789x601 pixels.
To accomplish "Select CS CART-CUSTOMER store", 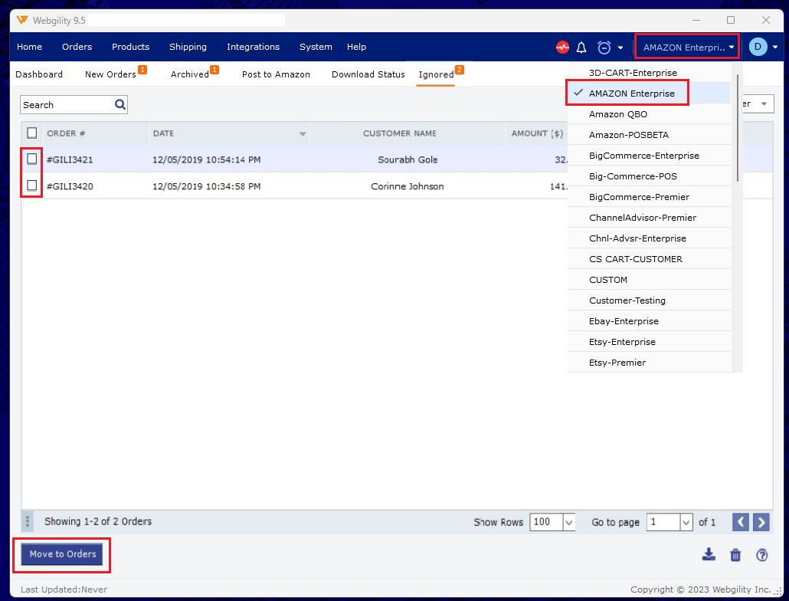I will click(x=649, y=259).
